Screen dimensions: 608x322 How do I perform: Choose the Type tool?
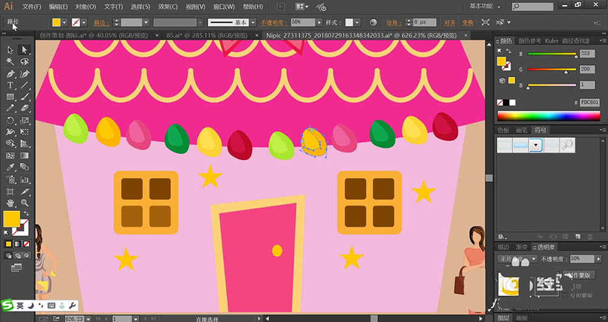pos(10,85)
